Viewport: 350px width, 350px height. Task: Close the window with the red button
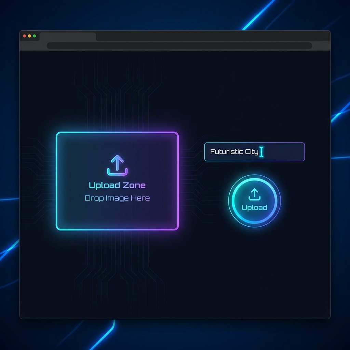[24, 36]
